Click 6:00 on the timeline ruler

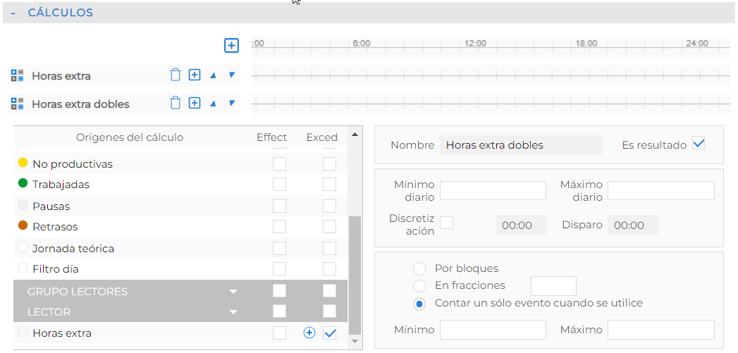coord(362,43)
